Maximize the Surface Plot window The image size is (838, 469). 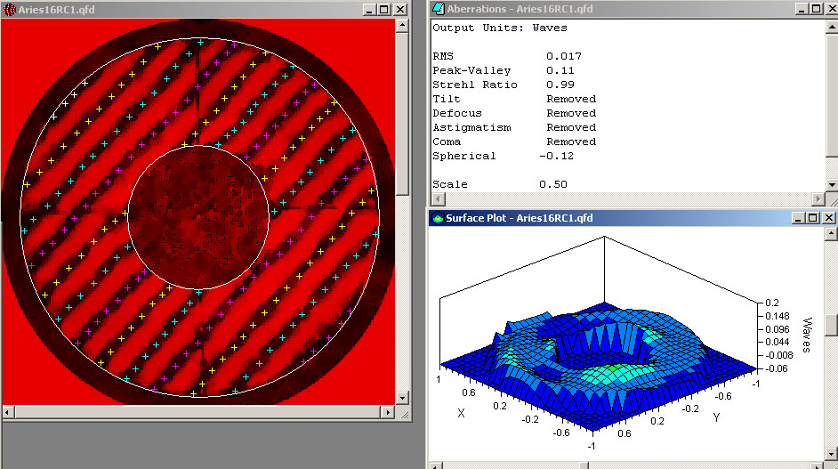(813, 218)
